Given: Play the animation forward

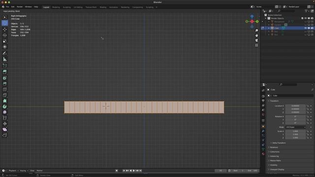Looking at the screenshot, I should [134, 171].
